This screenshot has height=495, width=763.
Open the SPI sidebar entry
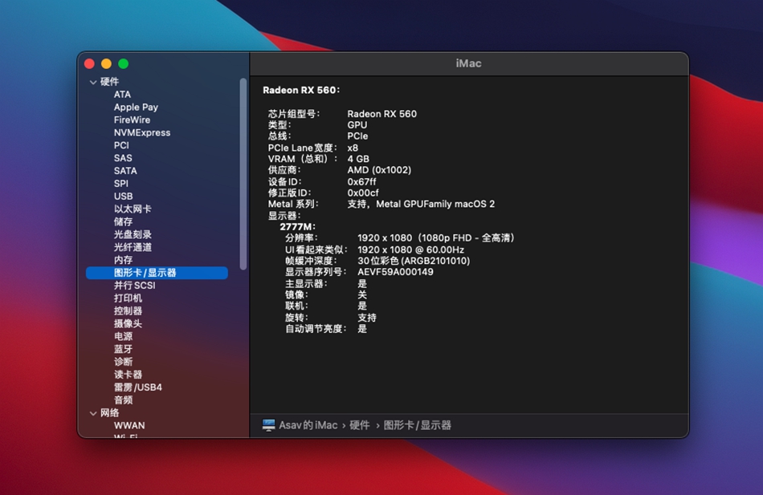click(x=120, y=183)
